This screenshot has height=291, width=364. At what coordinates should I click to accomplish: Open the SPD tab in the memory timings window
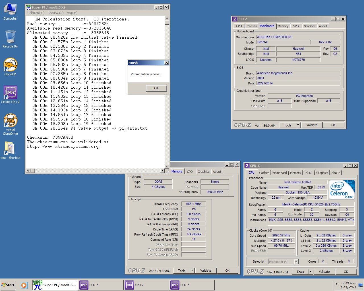pos(190,172)
